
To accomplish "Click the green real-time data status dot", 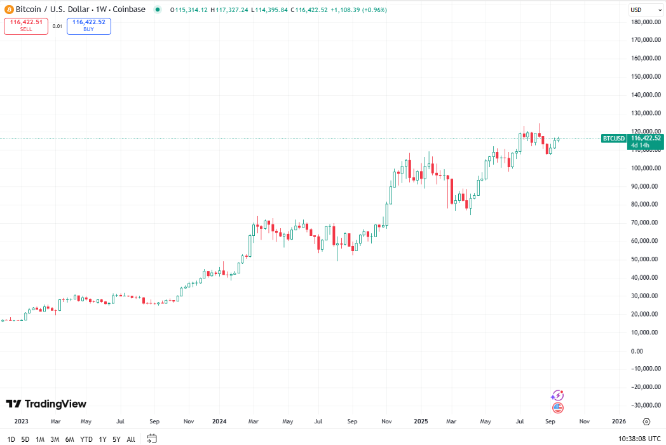I will (158, 10).
